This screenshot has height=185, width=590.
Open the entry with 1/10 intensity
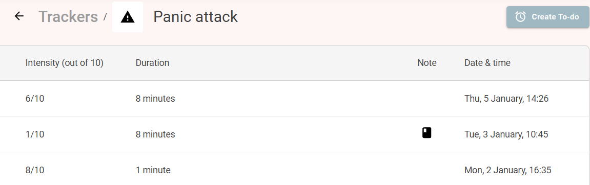tap(294, 134)
